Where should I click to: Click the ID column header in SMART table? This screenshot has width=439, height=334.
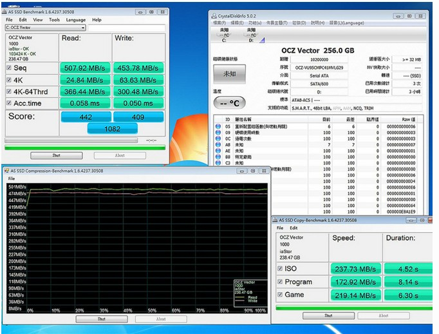coord(228,119)
